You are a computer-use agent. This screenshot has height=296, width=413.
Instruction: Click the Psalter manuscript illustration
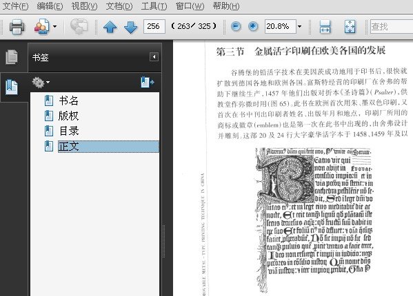click(315, 220)
